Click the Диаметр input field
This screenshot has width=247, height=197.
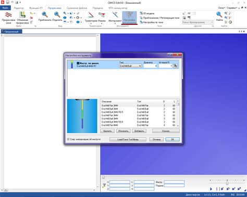(151, 66)
